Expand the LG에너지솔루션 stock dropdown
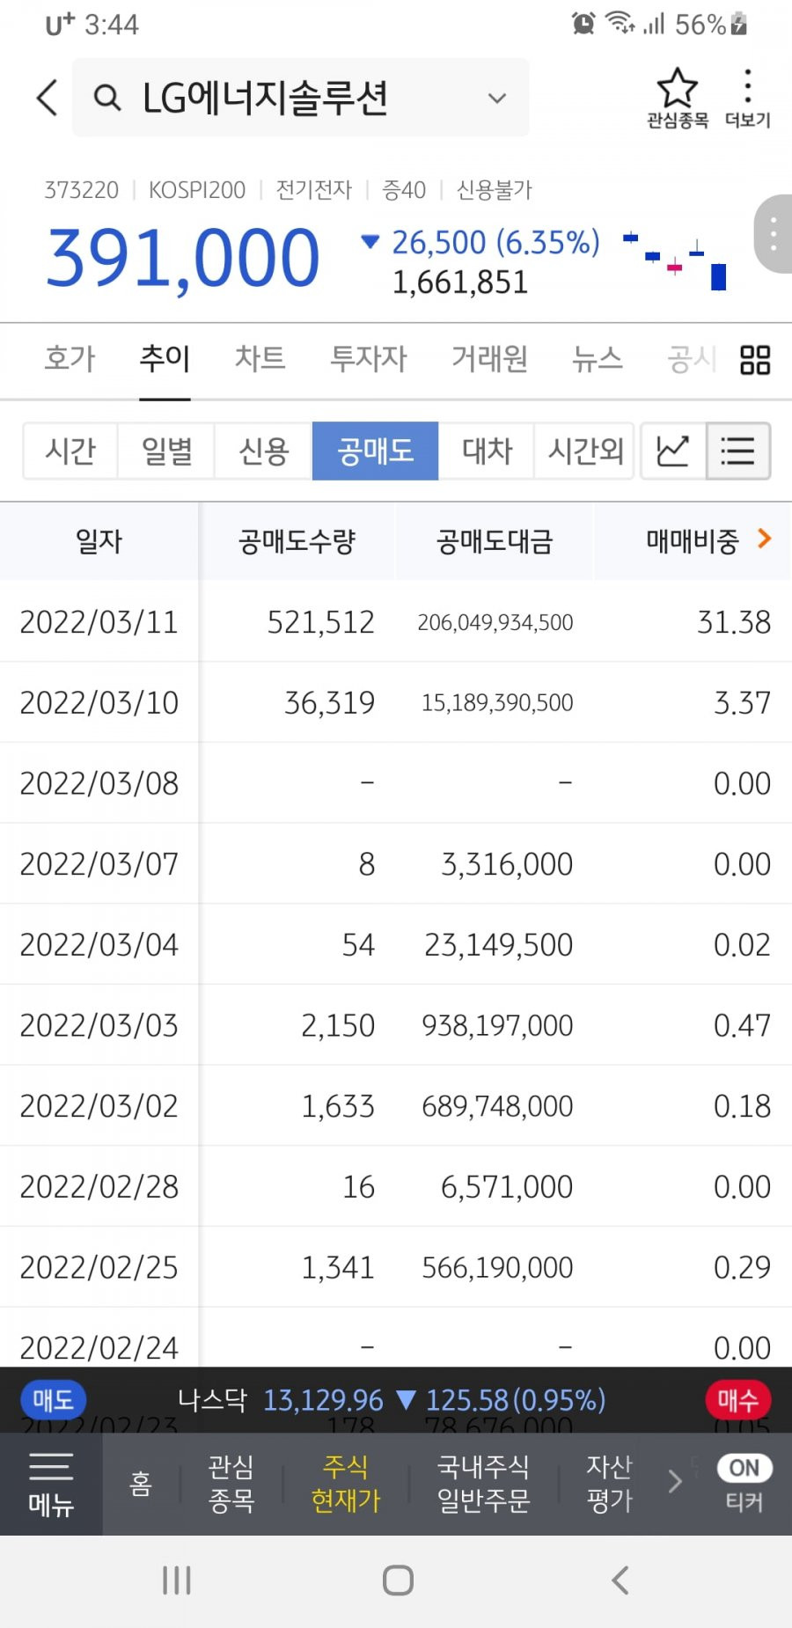 [497, 98]
